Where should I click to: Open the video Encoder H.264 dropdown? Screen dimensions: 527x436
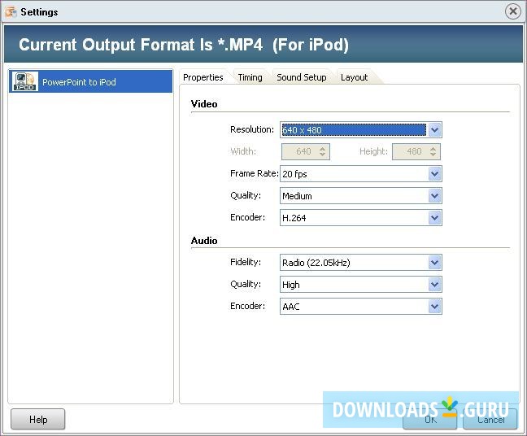click(x=434, y=218)
